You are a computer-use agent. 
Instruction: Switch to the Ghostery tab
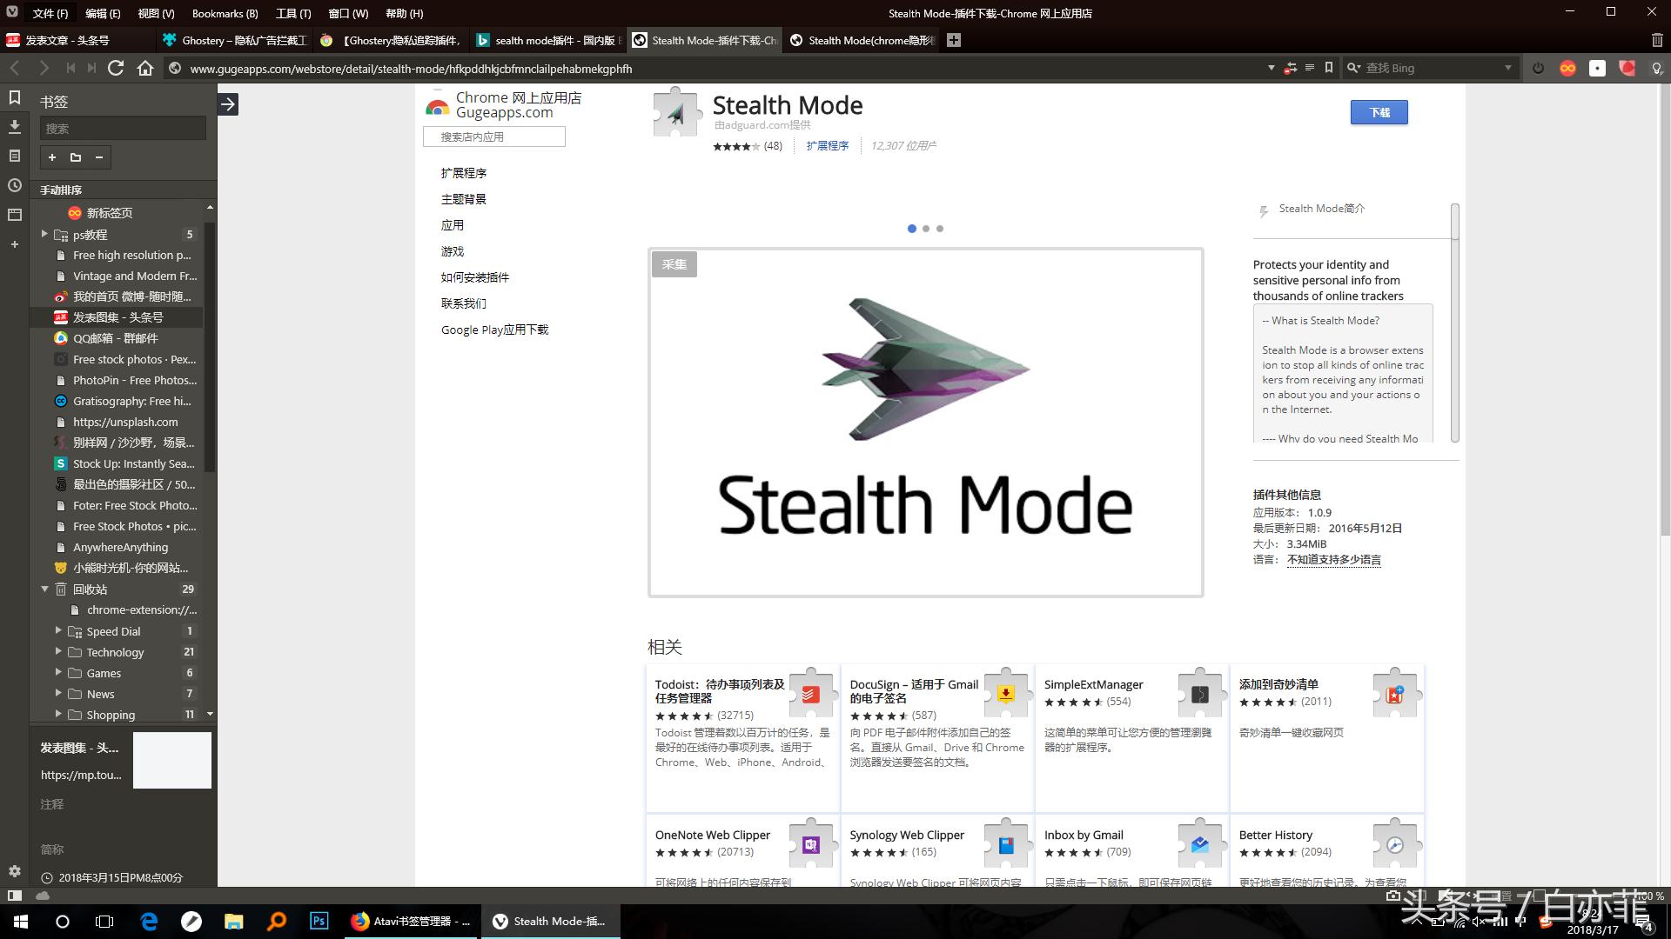235,40
